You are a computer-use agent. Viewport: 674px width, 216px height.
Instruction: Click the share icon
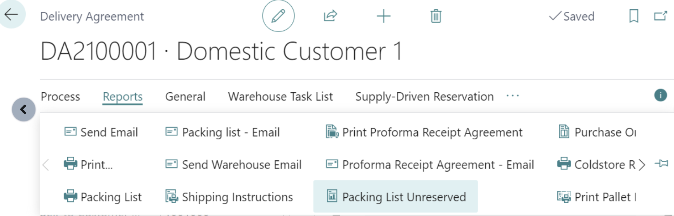tap(330, 16)
